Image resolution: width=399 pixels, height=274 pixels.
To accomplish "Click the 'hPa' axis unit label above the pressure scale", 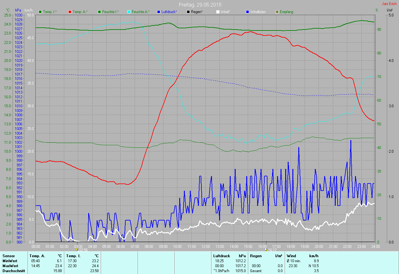I will tap(18, 10).
